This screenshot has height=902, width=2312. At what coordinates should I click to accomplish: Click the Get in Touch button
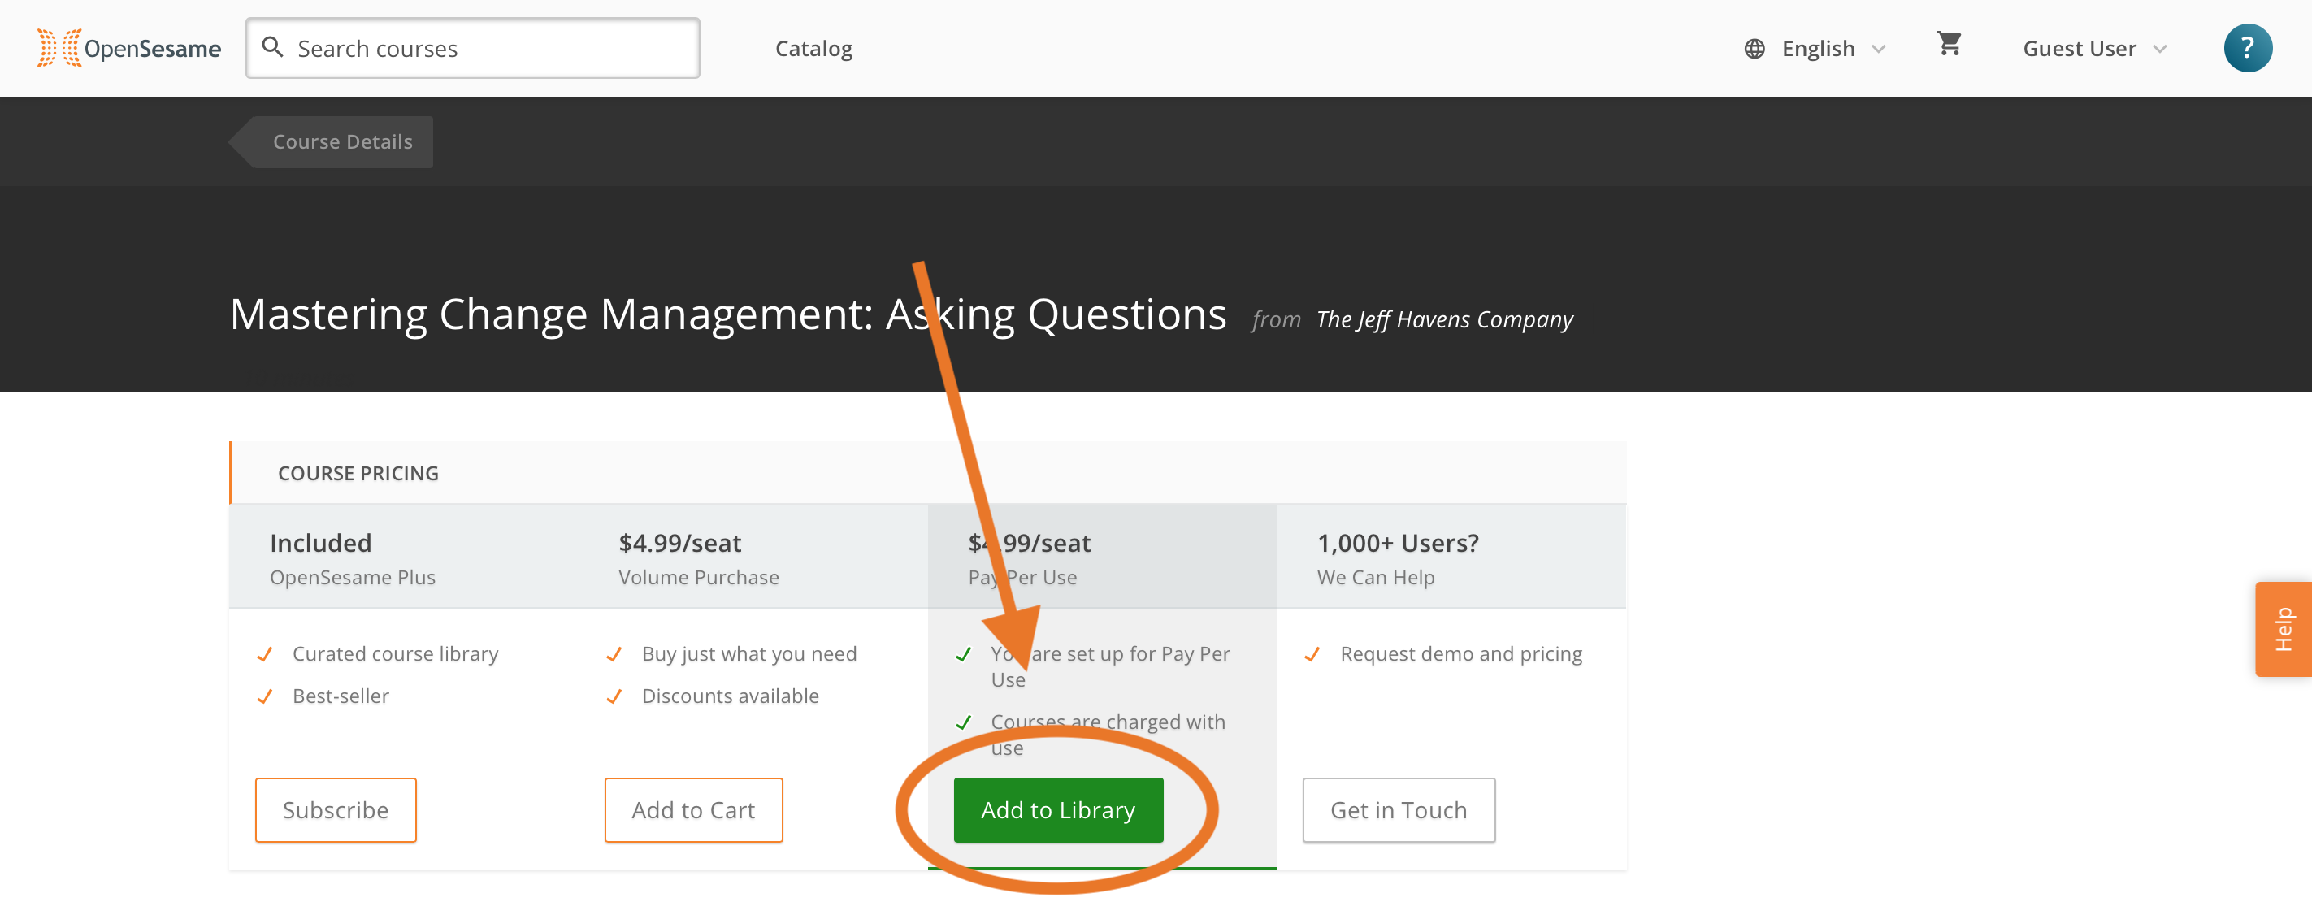coord(1399,809)
